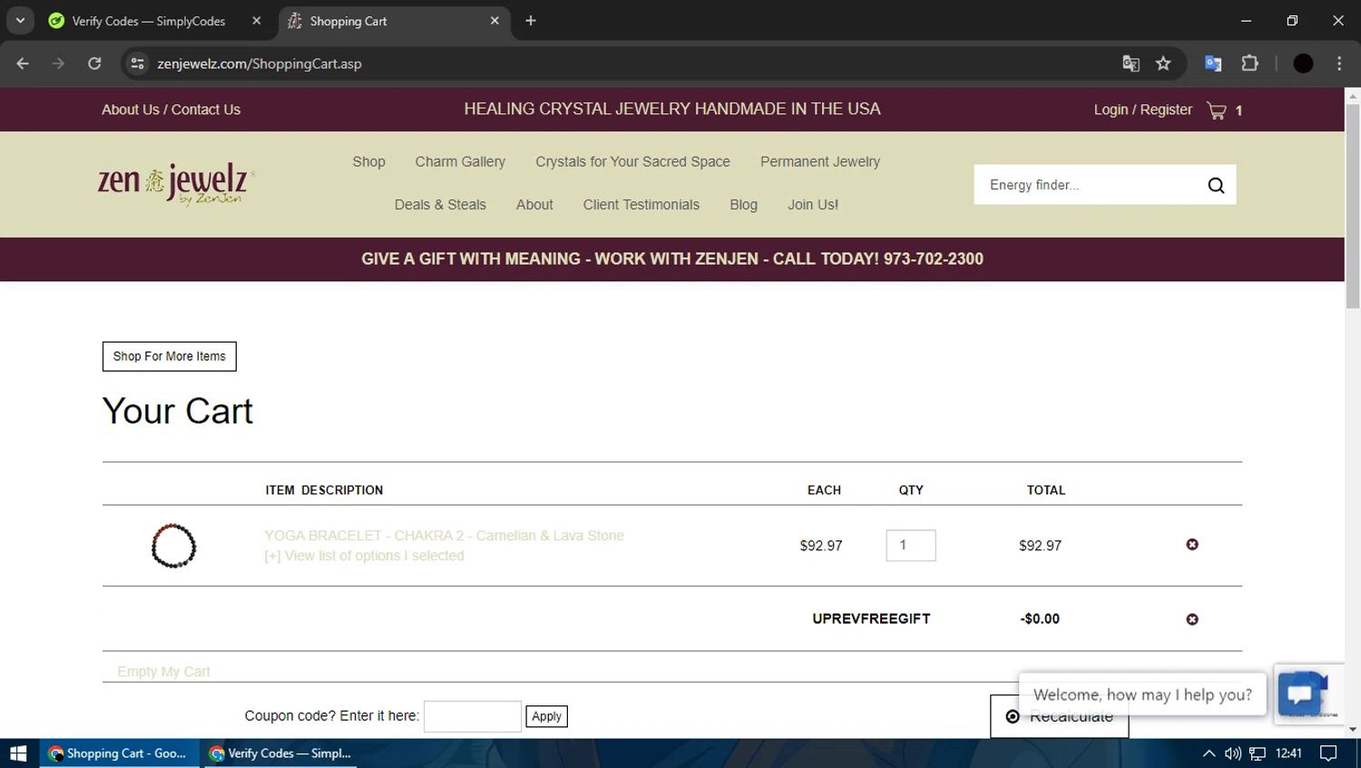
Task: Open the volume control in system tray
Action: 1232,753
